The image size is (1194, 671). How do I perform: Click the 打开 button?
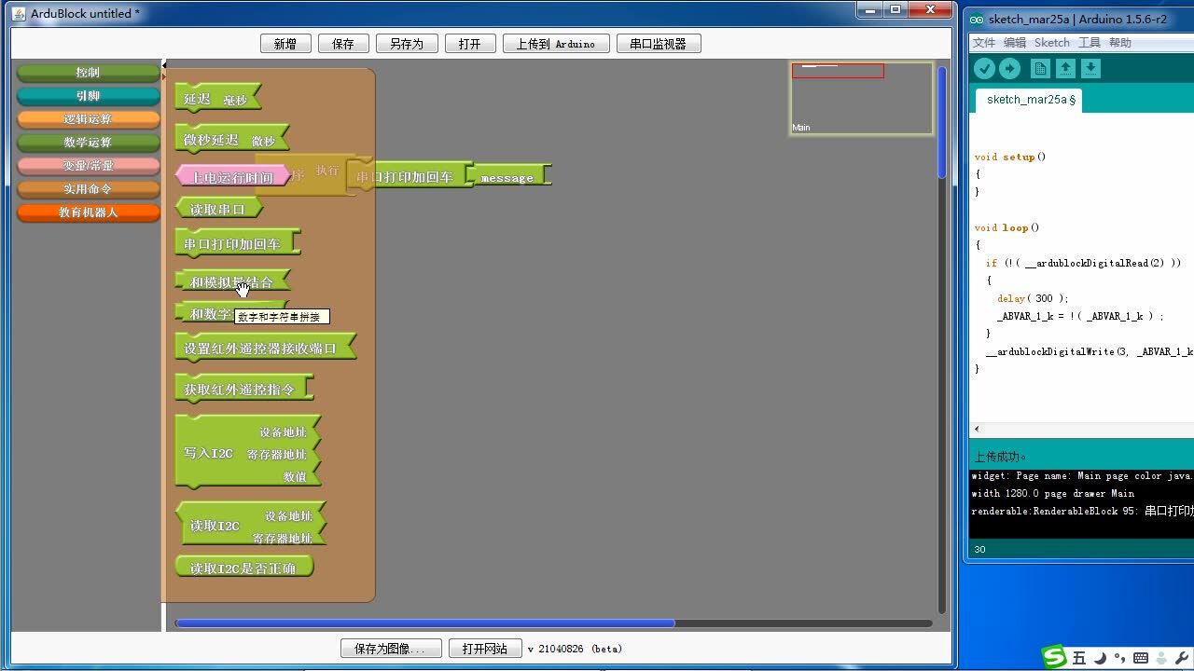470,44
